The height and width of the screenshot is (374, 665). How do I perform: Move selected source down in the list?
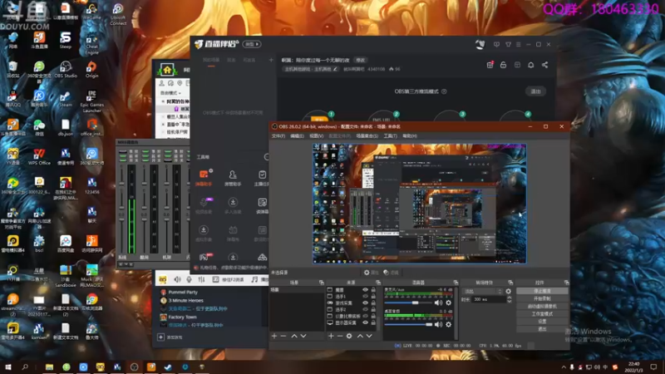pos(369,336)
